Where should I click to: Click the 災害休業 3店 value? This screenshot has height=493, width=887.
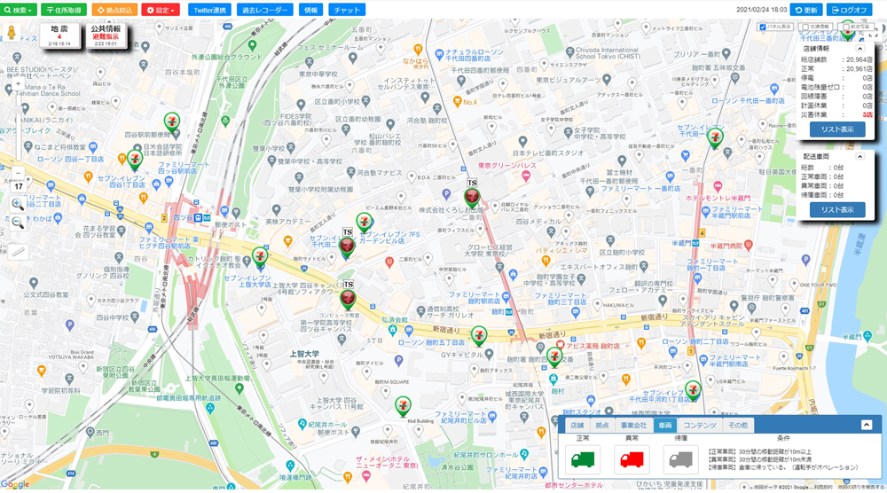pos(867,114)
